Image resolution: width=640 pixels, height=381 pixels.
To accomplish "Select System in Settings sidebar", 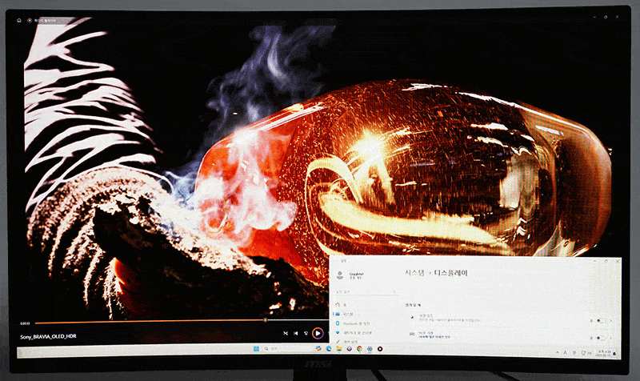I will pyautogui.click(x=343, y=314).
